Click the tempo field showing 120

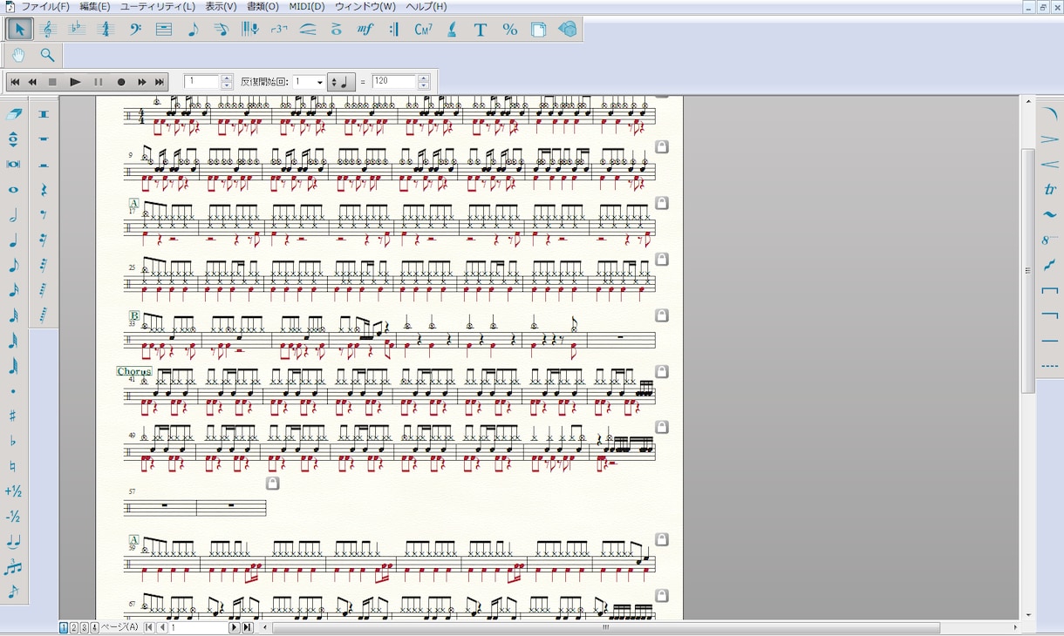394,82
